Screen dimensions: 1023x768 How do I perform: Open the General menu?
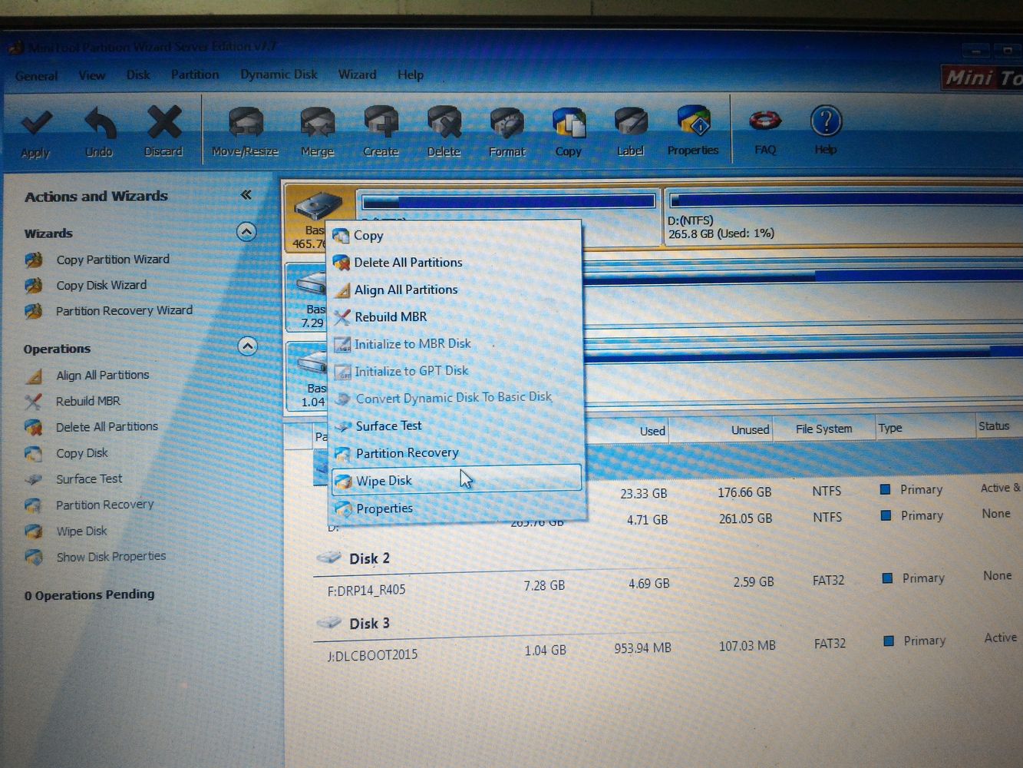click(x=36, y=76)
